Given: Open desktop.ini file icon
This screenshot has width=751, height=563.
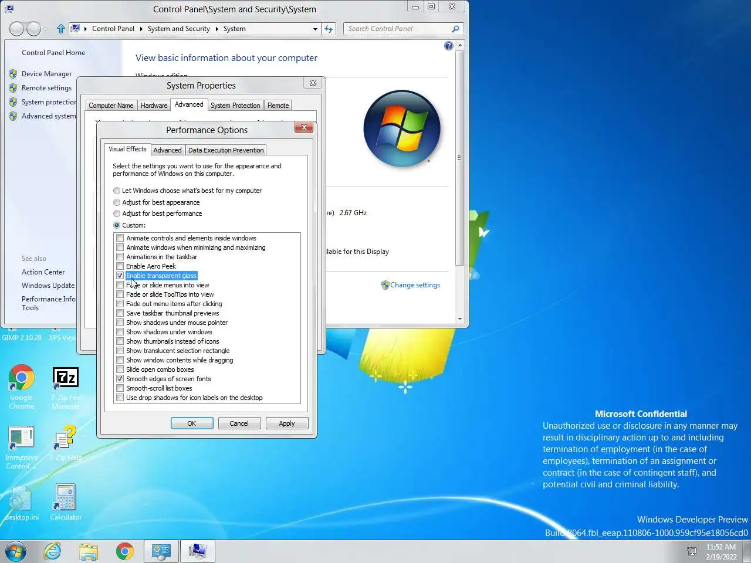Looking at the screenshot, I should 22,503.
